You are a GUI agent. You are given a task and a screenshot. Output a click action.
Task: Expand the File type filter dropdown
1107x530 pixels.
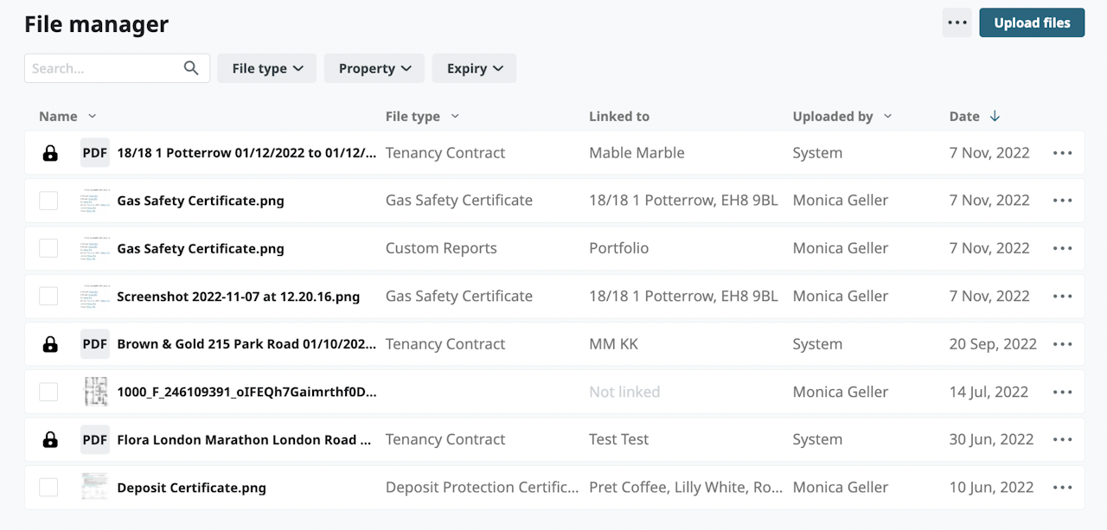click(266, 68)
